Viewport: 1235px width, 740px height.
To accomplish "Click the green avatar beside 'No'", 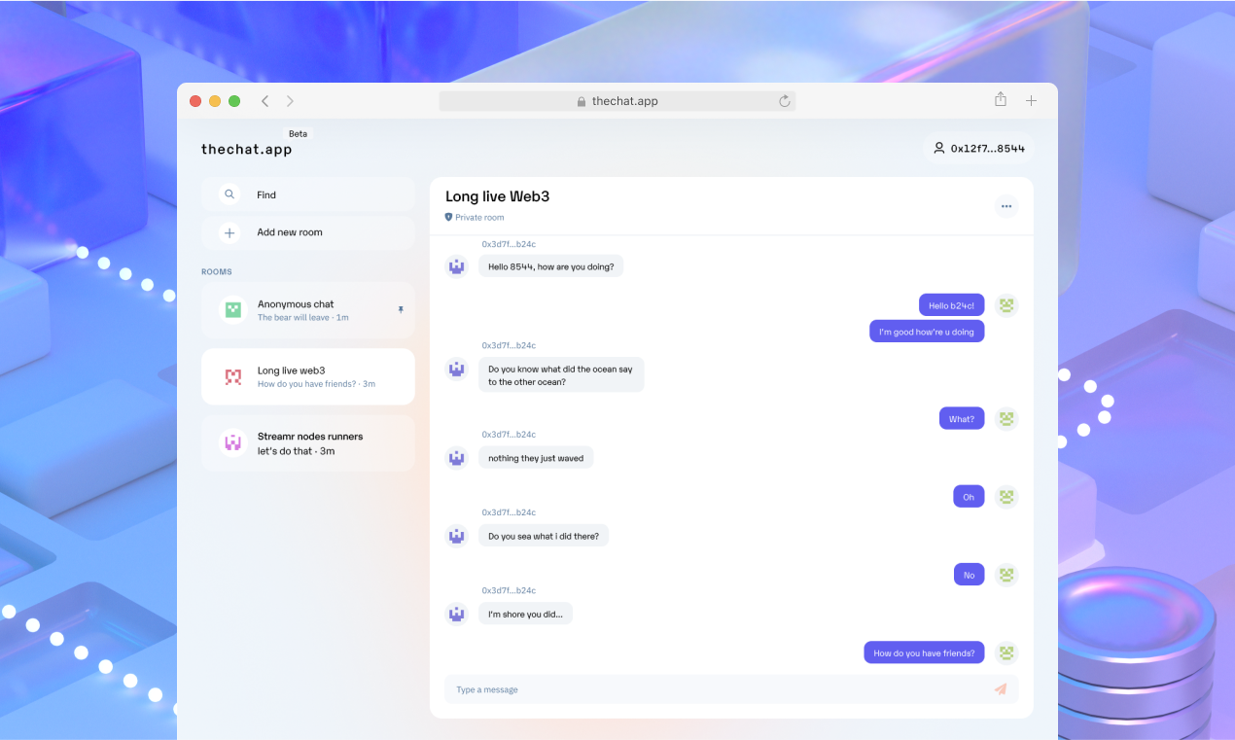I will tap(1007, 575).
